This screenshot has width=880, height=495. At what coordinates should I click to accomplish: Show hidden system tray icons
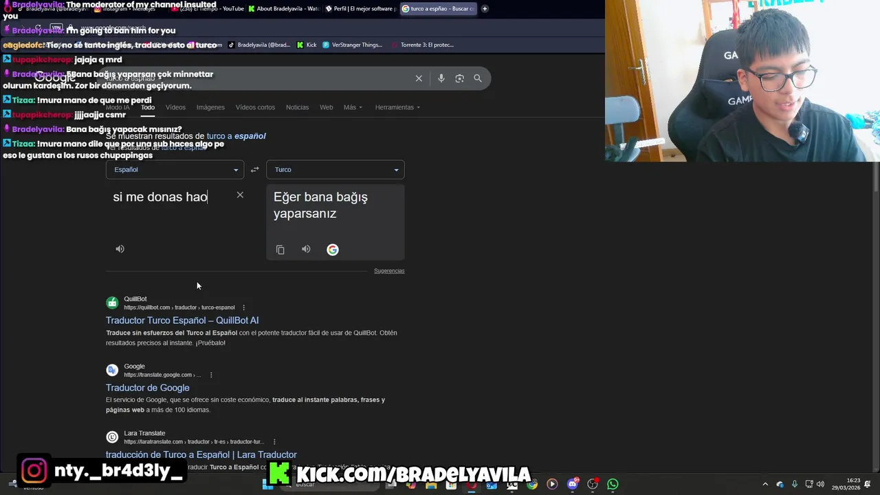tap(765, 485)
